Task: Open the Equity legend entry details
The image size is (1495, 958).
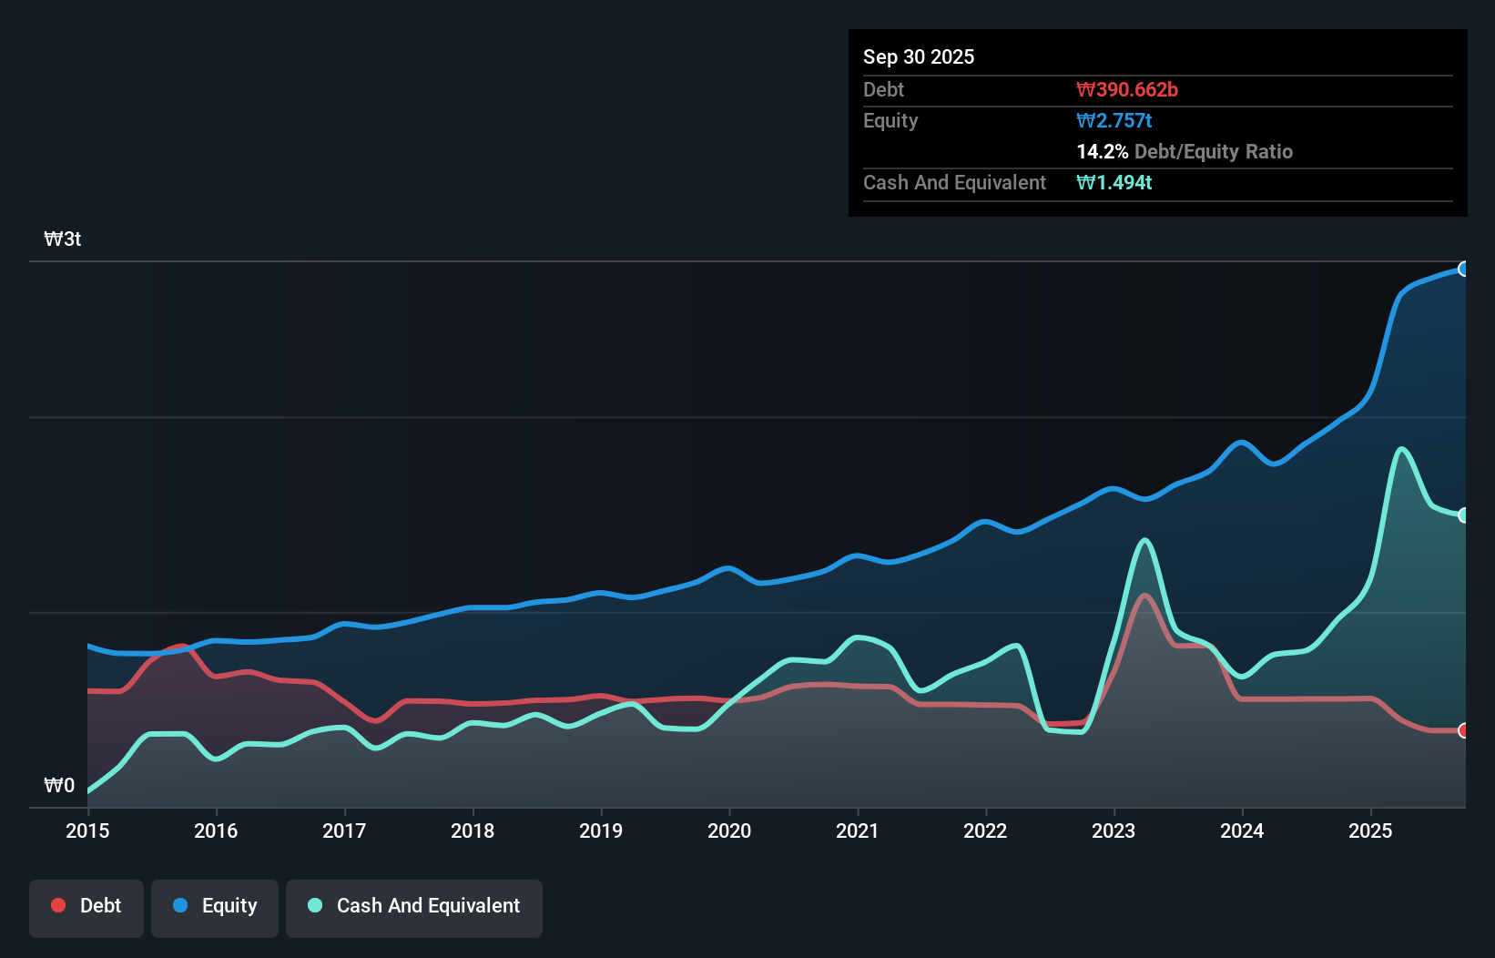Action: coord(214,907)
